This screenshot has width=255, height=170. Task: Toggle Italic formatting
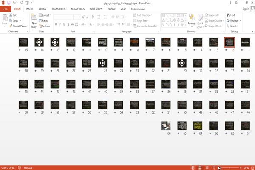(60, 24)
